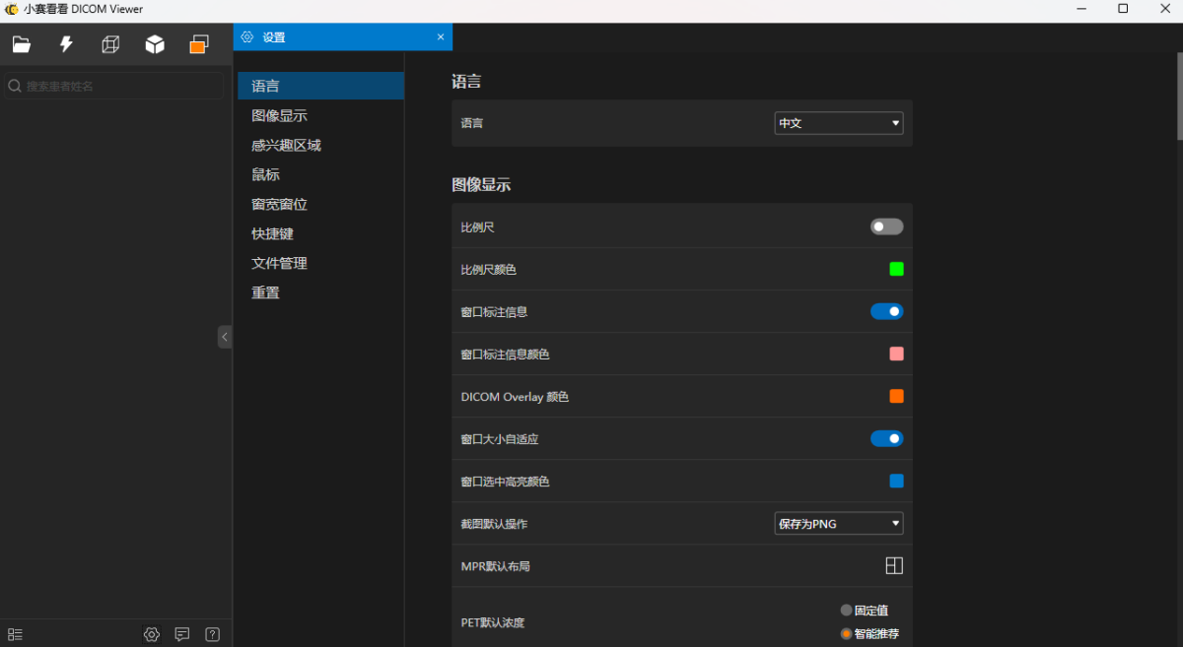
Task: Collapse the left sidebar with arrow handle
Action: [x=225, y=337]
